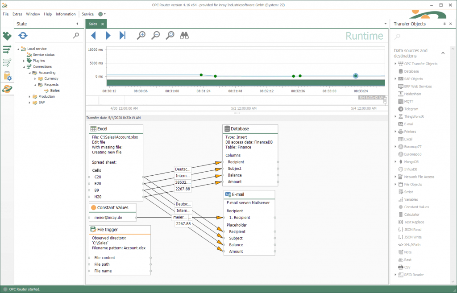Pin the Transfer Objects panel
This screenshot has width=457, height=293.
445,24
